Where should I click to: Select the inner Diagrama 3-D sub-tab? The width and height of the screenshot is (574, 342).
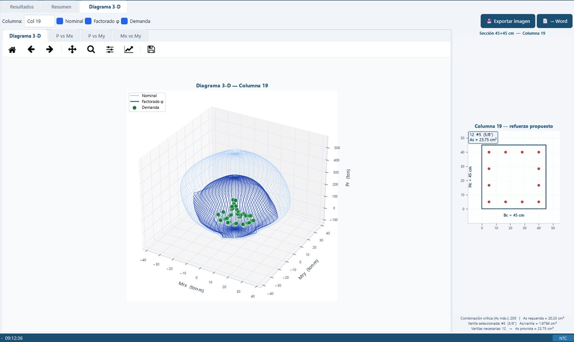coord(25,36)
